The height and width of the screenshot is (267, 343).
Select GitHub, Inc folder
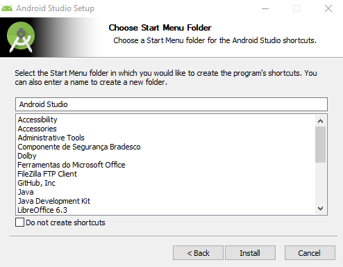pos(36,183)
